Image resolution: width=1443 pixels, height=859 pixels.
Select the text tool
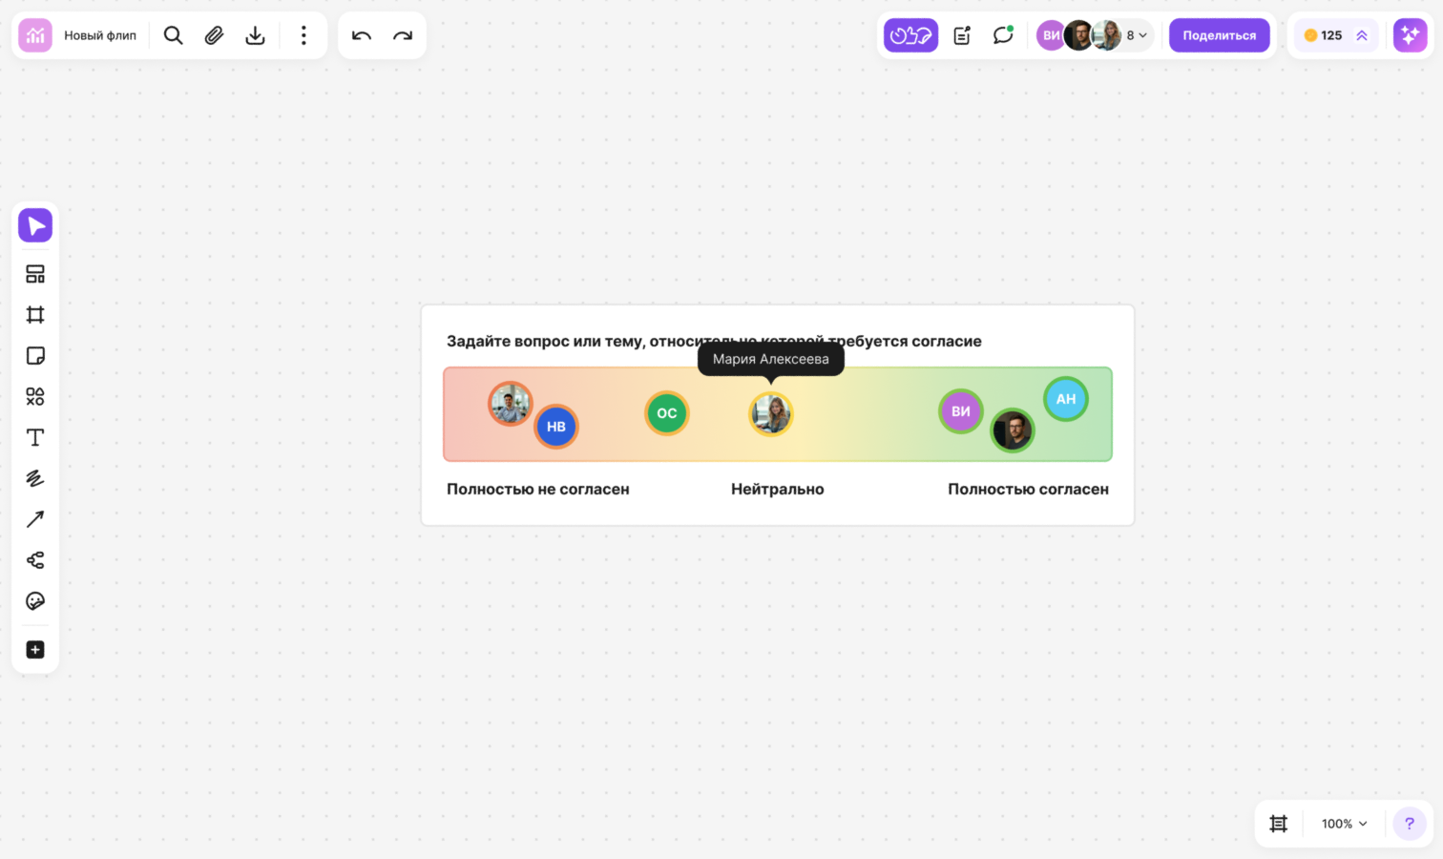(x=35, y=437)
